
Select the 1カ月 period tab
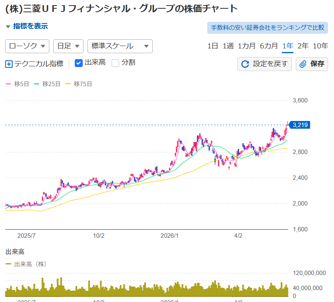click(247, 46)
